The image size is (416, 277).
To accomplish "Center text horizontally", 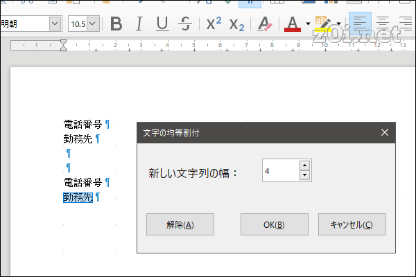I will pyautogui.click(x=383, y=24).
